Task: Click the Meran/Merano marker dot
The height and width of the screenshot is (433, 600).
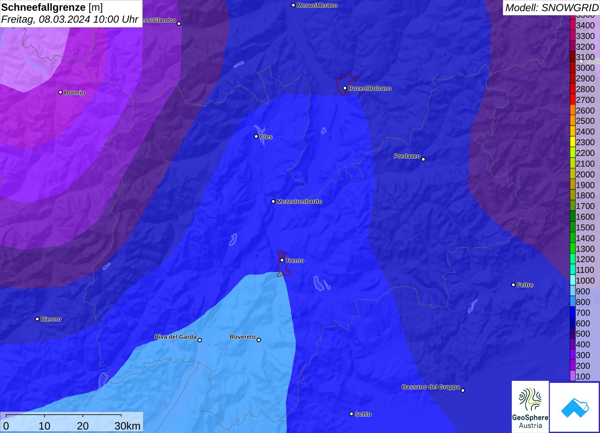Action: [x=293, y=5]
